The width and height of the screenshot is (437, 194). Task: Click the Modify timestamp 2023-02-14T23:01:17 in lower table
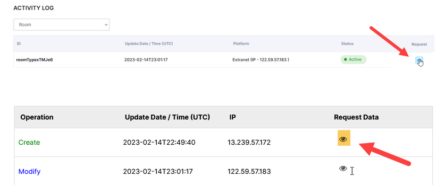click(159, 172)
